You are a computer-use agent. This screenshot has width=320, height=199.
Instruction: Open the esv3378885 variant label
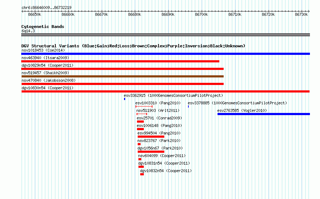point(237,103)
